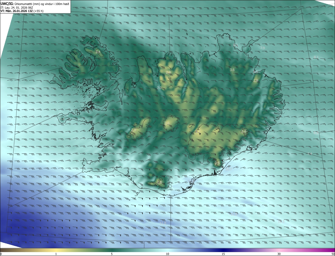335x256 pixels.
Task: Click the 8.0 value label on the northeast coast
Action: coord(255,72)
